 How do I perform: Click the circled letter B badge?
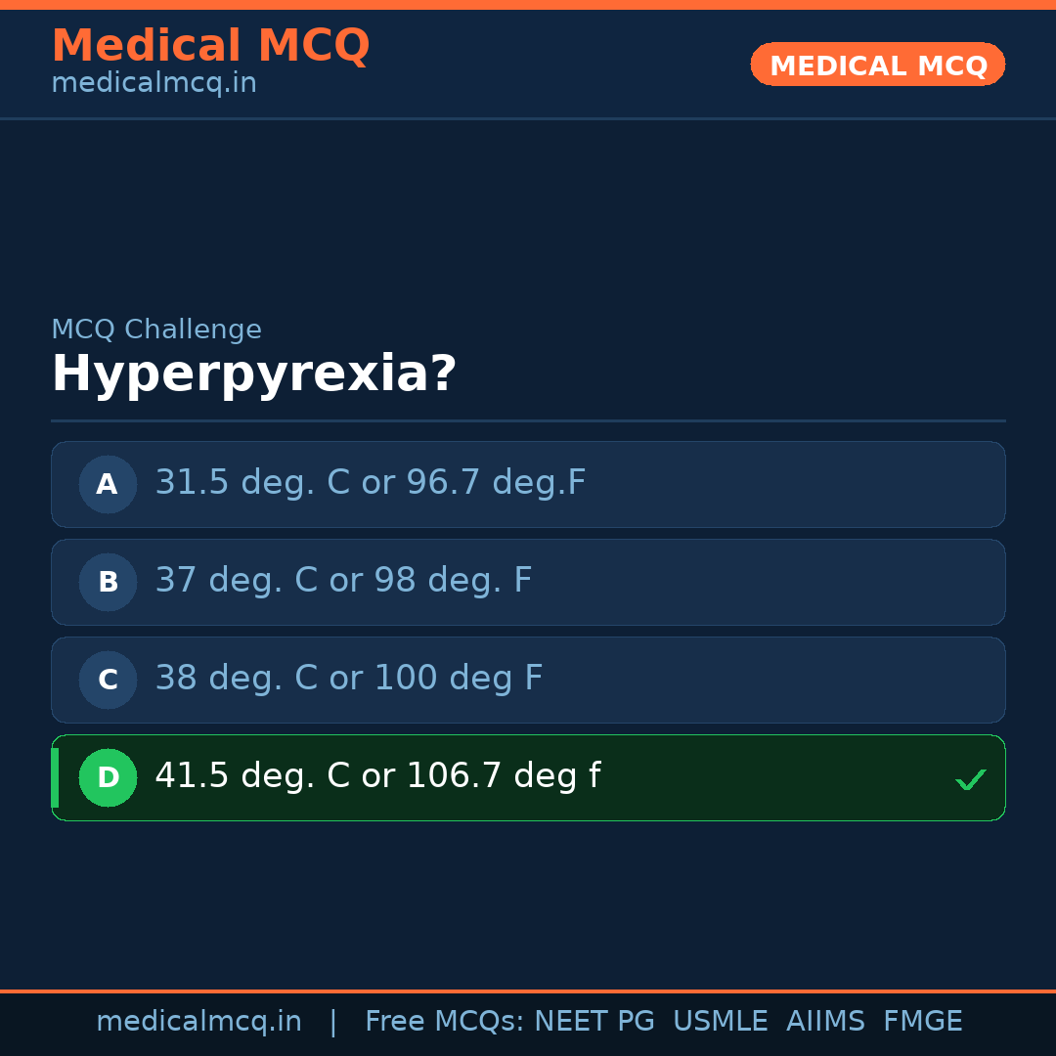coord(108,582)
